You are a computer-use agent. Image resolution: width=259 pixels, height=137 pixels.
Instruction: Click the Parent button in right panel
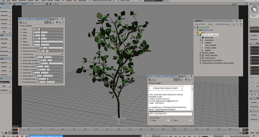(x=254, y=102)
